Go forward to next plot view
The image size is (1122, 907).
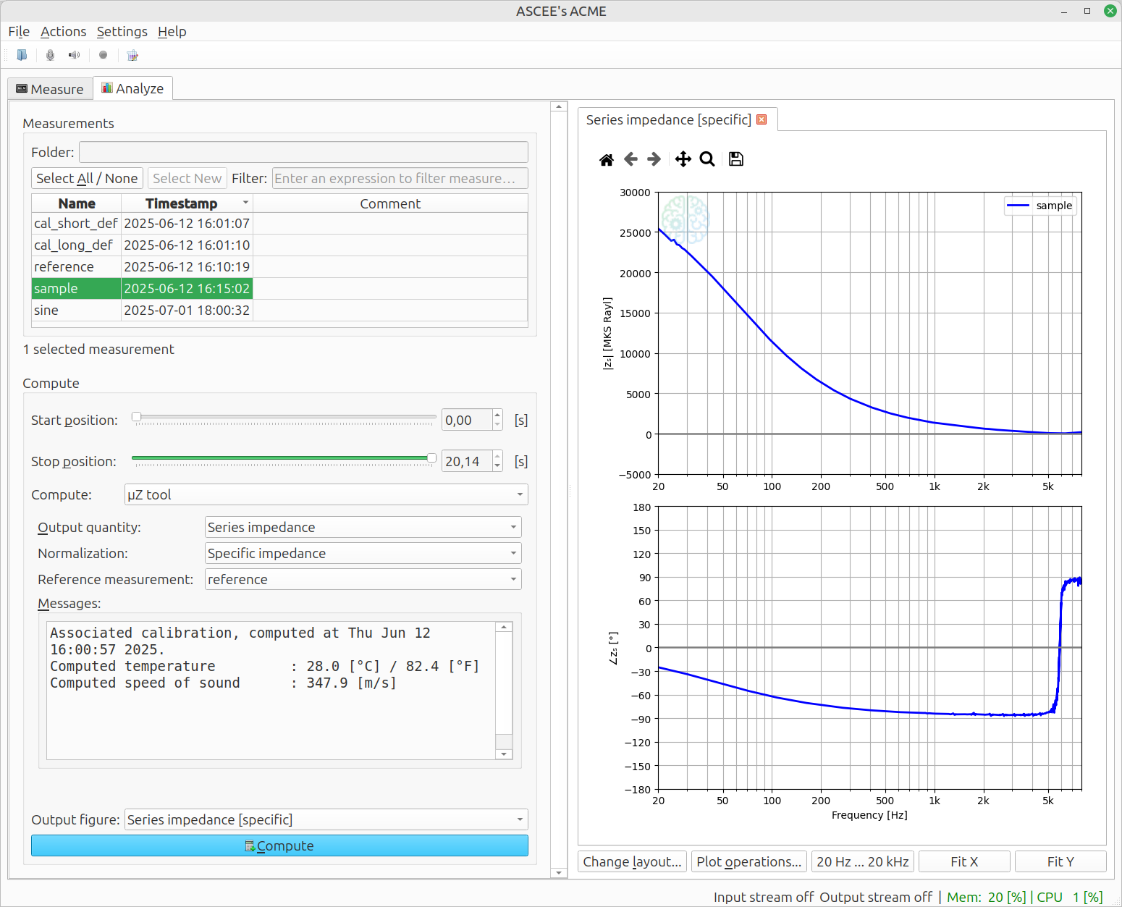tap(654, 159)
